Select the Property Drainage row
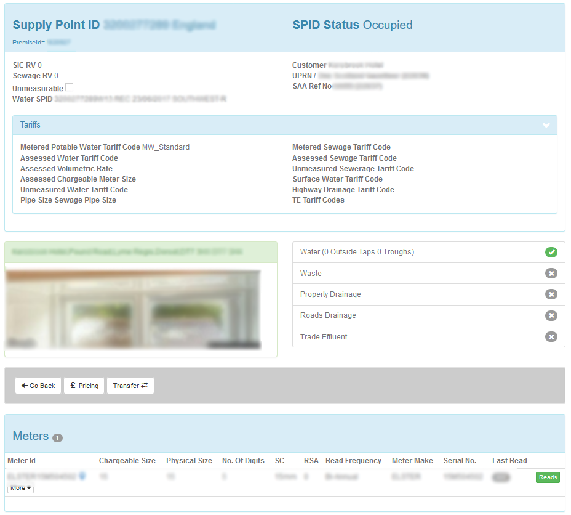This screenshot has height=515, width=571. click(429, 294)
